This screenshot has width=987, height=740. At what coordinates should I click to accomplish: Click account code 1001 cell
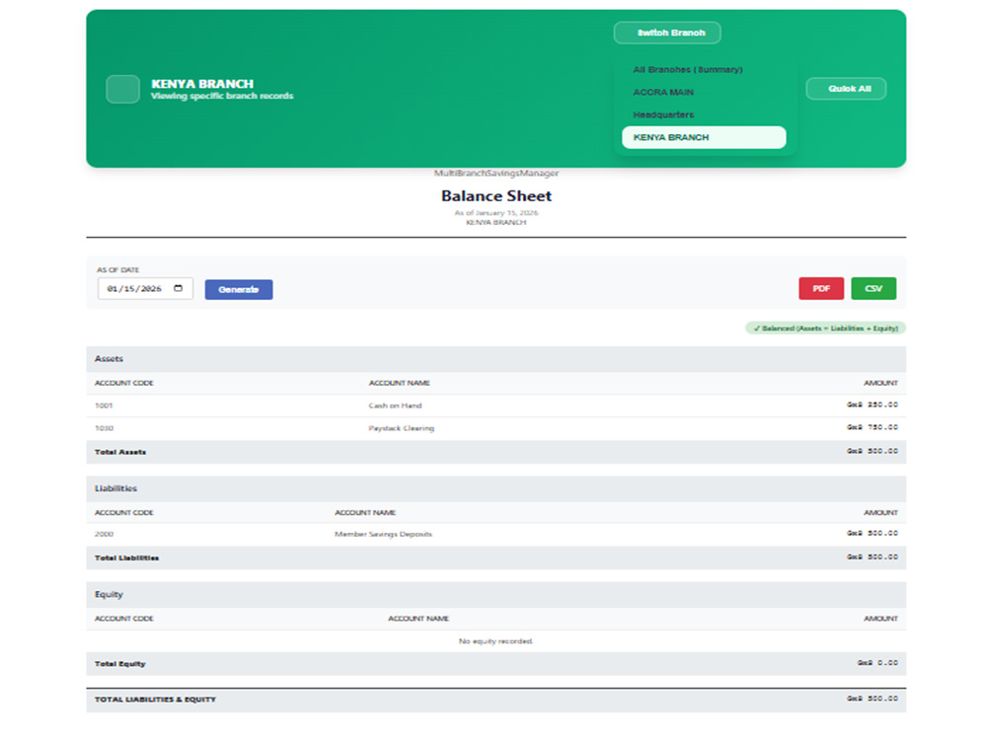tap(104, 406)
